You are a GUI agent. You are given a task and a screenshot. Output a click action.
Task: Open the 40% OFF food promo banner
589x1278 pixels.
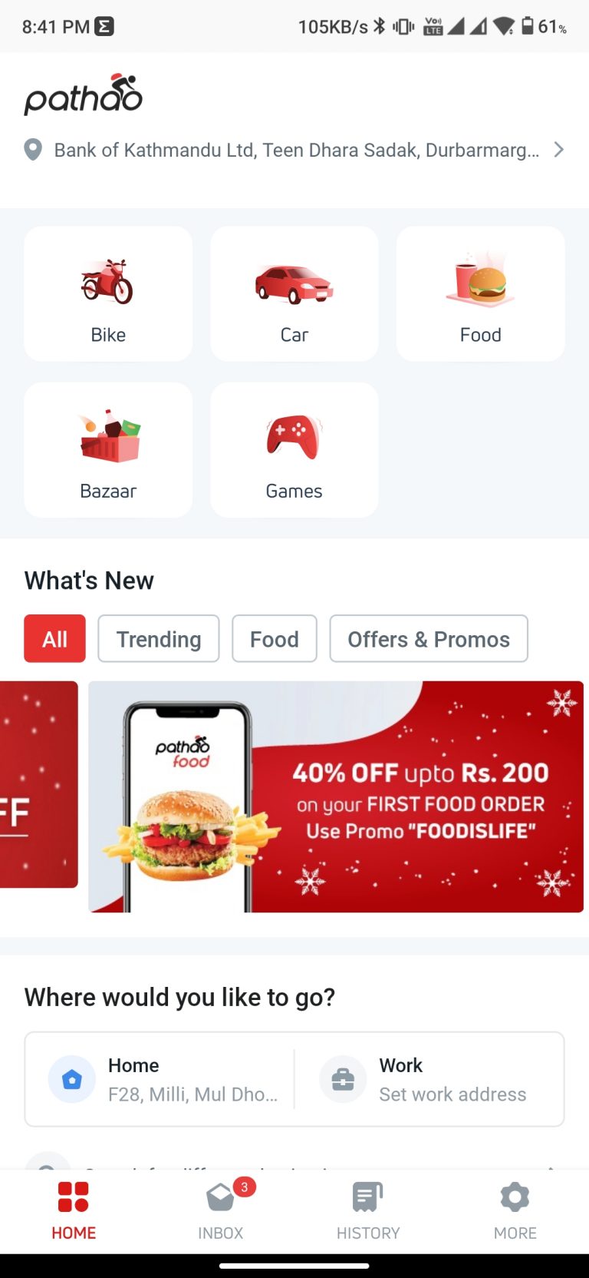tap(336, 796)
